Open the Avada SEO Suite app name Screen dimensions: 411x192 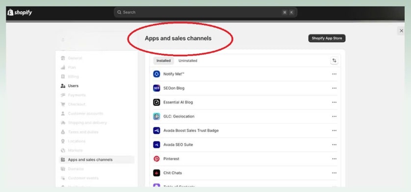[x=178, y=145]
